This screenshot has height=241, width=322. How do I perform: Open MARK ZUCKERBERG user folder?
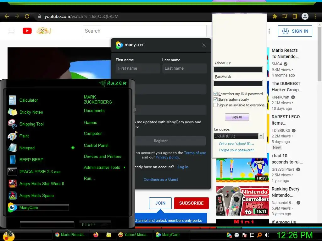pyautogui.click(x=98, y=99)
